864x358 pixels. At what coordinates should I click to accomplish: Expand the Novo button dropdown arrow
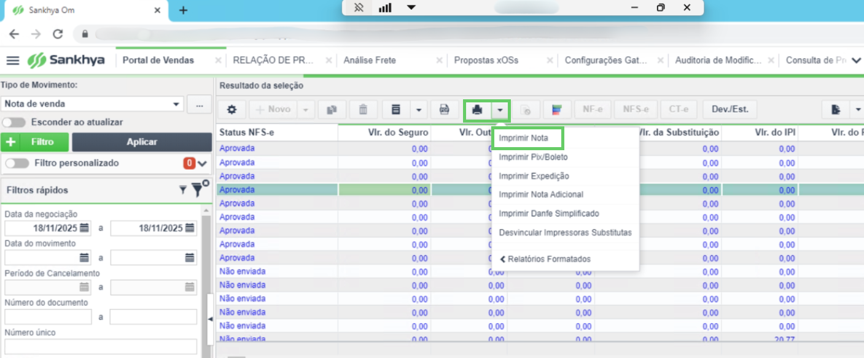(306, 110)
